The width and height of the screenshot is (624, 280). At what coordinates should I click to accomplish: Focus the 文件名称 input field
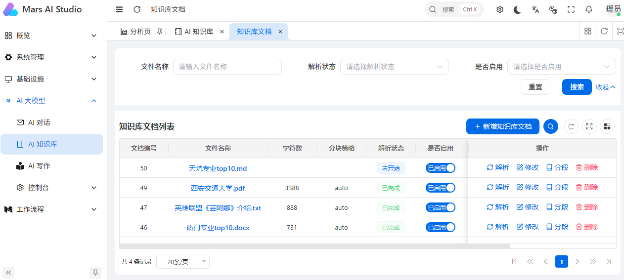tap(227, 67)
